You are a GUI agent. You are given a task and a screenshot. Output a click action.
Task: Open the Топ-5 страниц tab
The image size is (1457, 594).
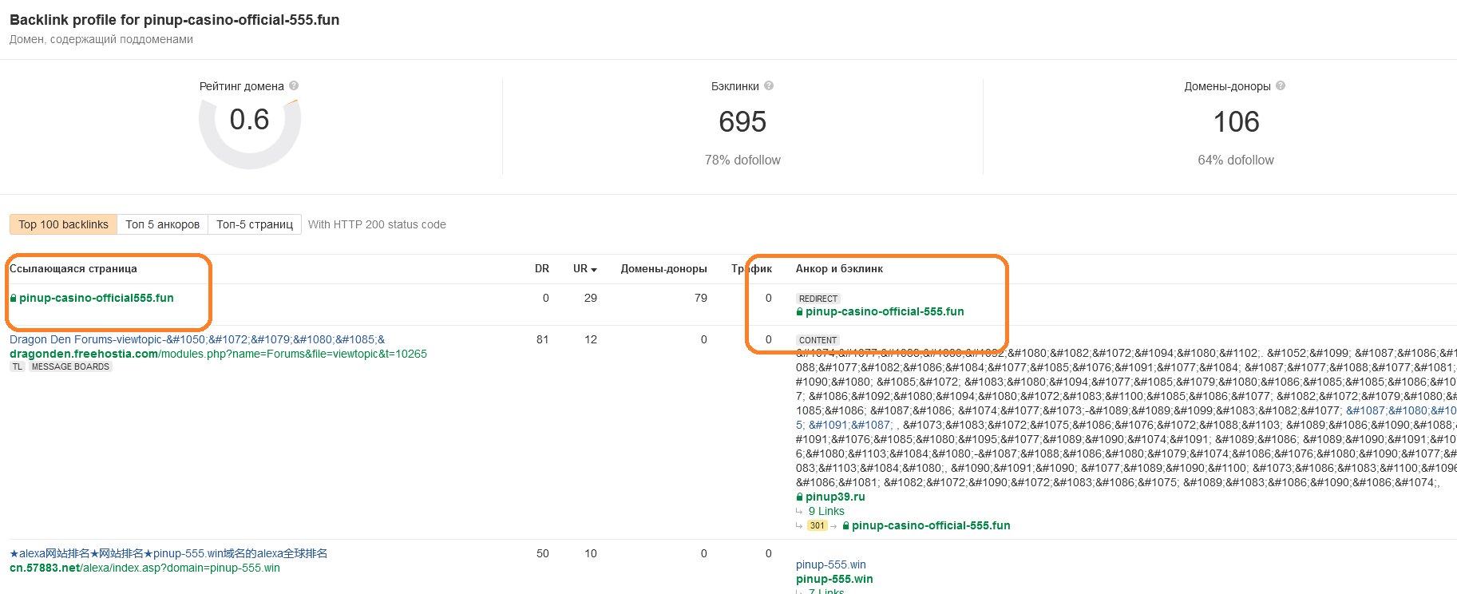point(255,224)
